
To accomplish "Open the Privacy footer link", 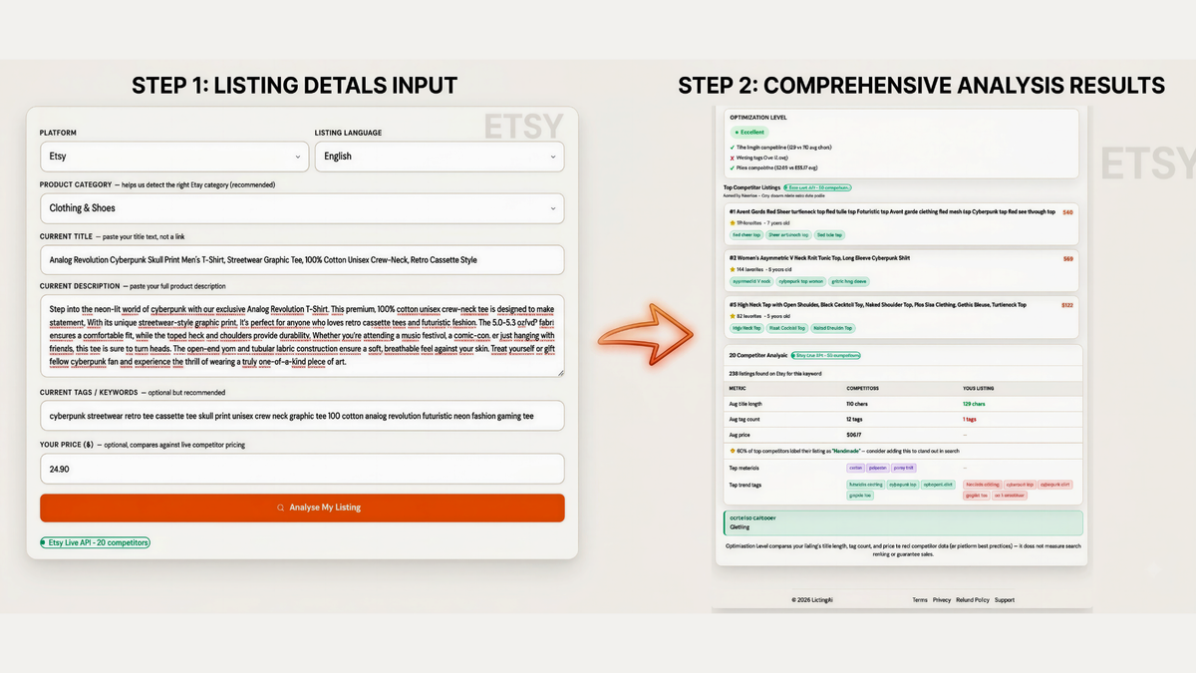I will click(x=942, y=600).
